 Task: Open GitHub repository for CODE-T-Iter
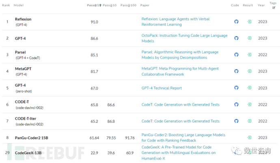click(x=236, y=121)
